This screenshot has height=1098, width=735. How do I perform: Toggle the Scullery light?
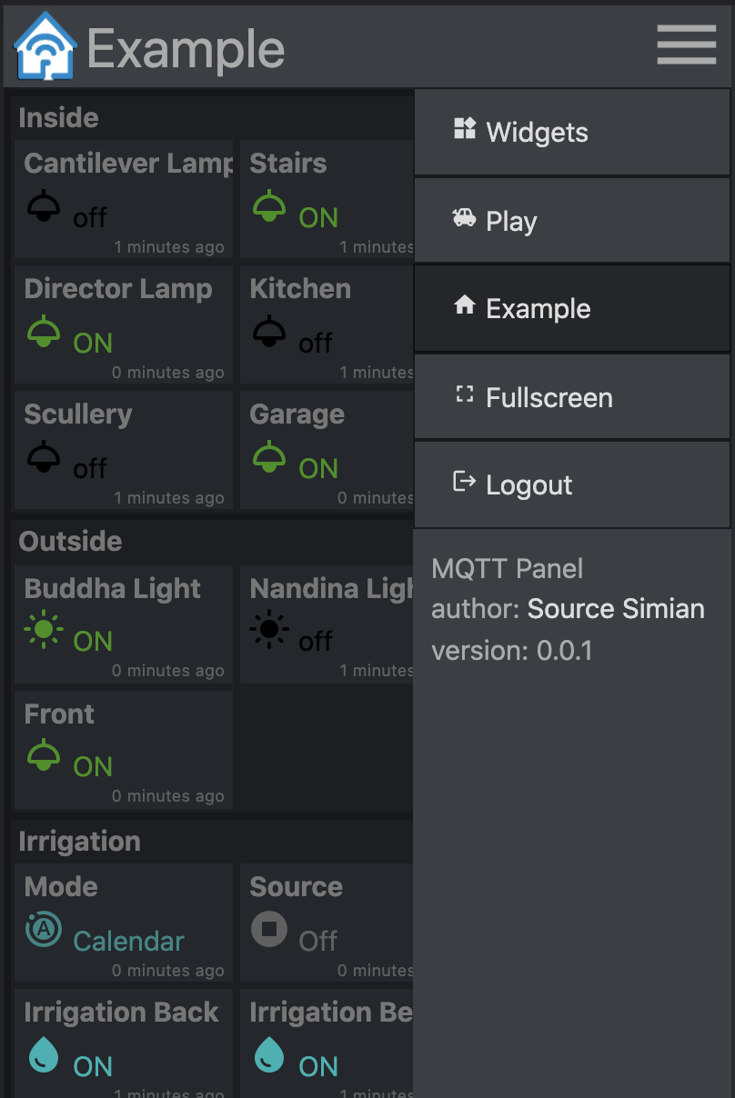44,458
